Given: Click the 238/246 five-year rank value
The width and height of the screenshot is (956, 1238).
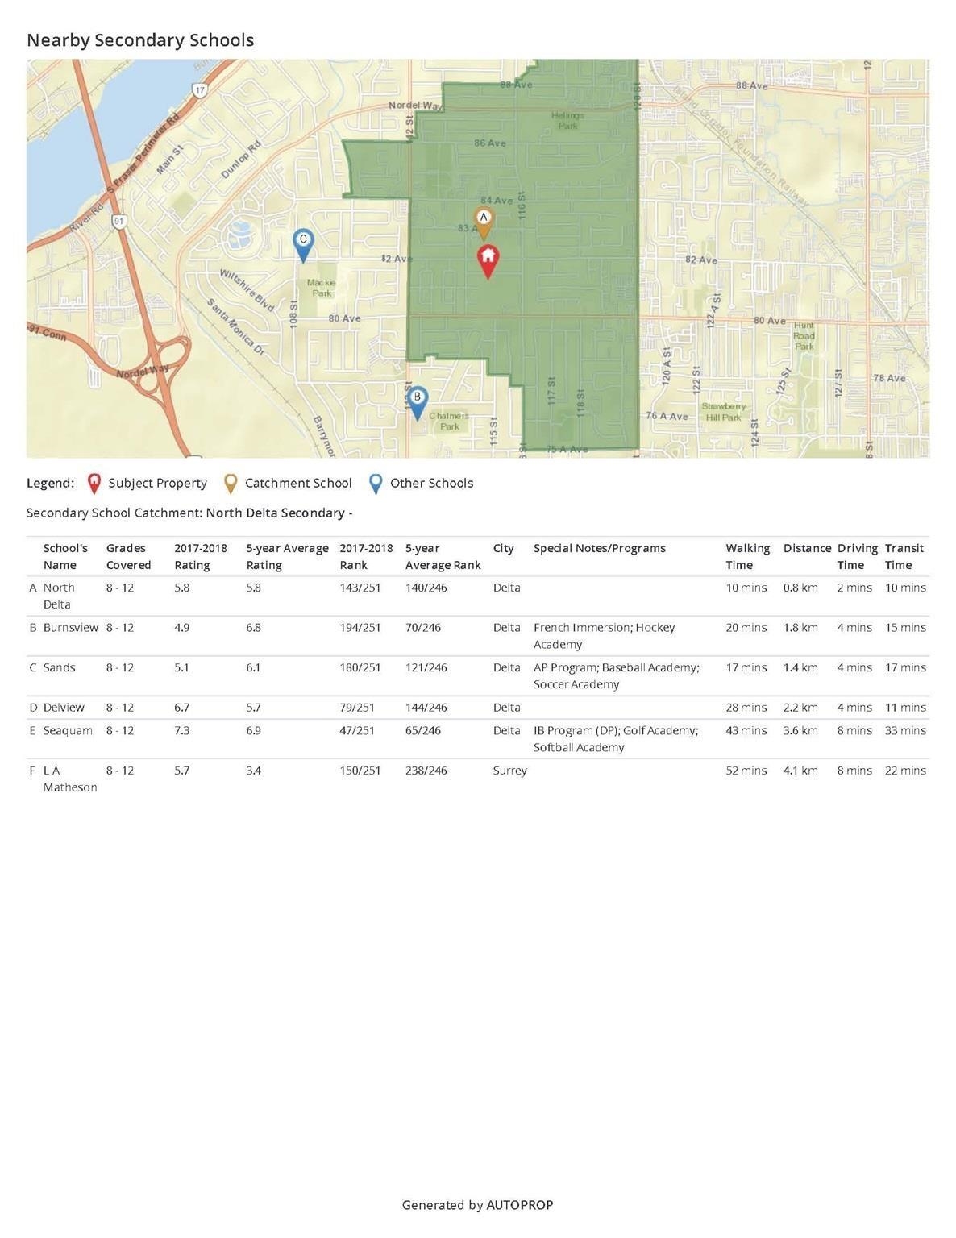Looking at the screenshot, I should [426, 771].
